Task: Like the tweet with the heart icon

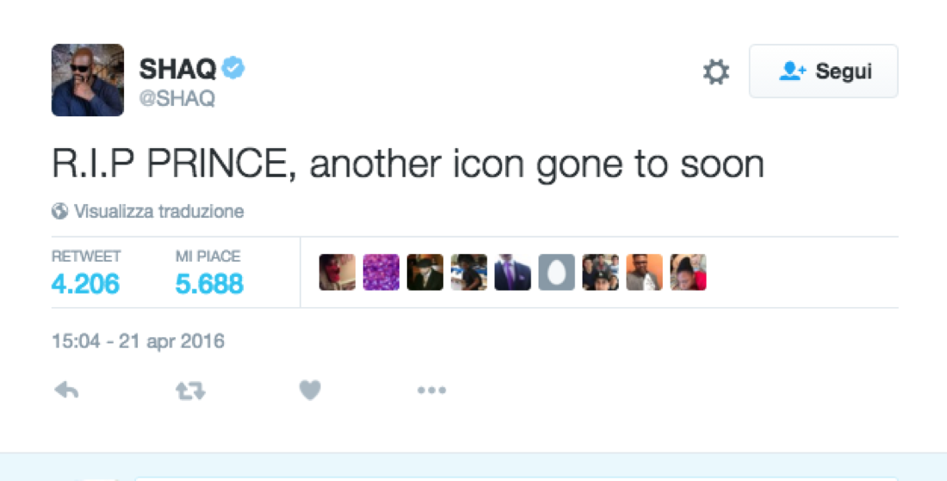Action: coord(310,391)
